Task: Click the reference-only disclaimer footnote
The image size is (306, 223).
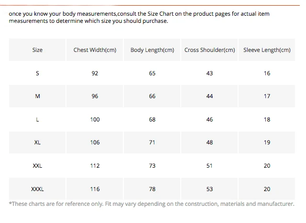Action: coord(152,204)
